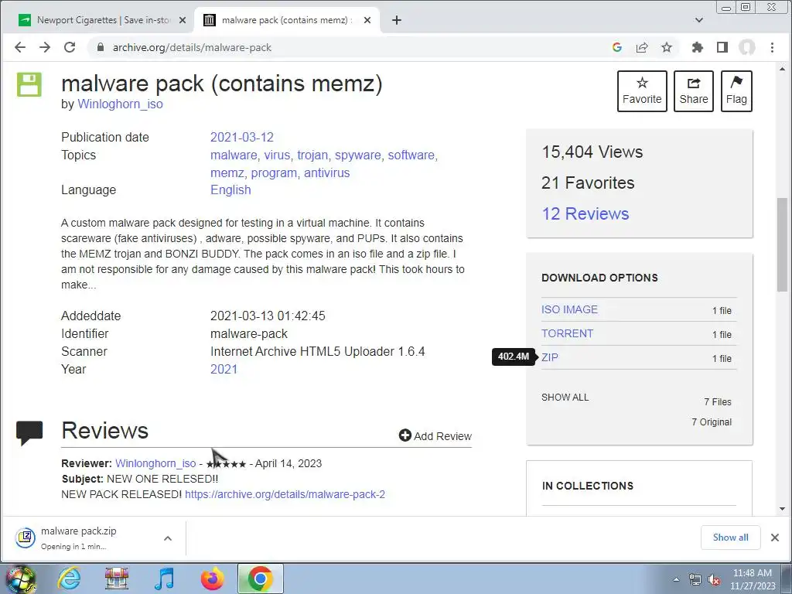Click the Share button on the item page
792x594 pixels.
[x=694, y=91]
